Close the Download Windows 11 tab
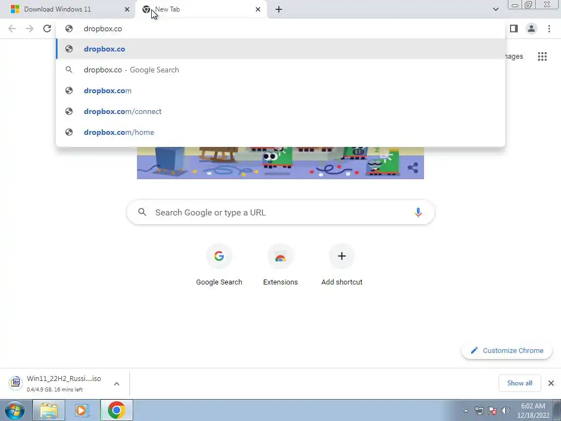The width and height of the screenshot is (561, 421). point(127,9)
